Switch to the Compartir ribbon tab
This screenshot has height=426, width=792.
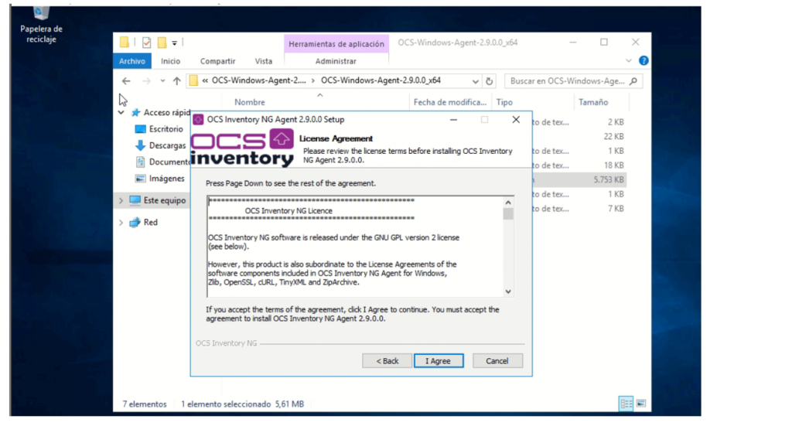click(217, 61)
